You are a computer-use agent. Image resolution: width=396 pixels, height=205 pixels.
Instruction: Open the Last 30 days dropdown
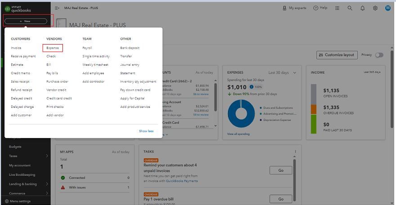click(x=282, y=72)
